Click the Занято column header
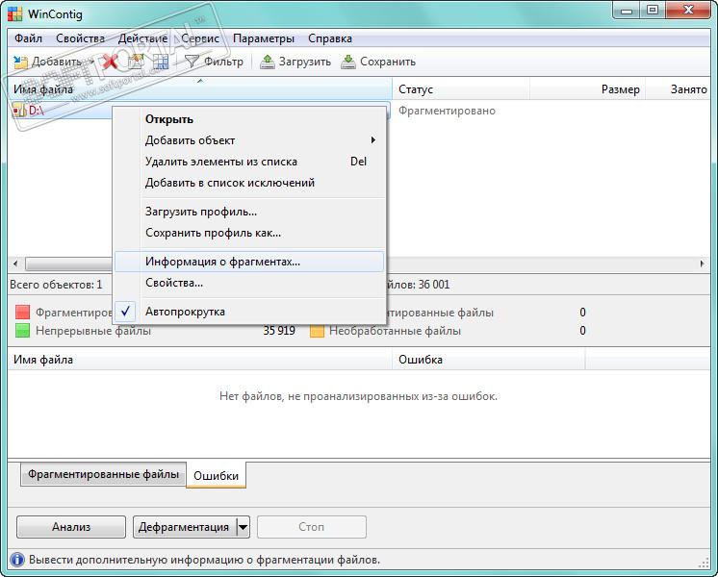 [x=679, y=88]
